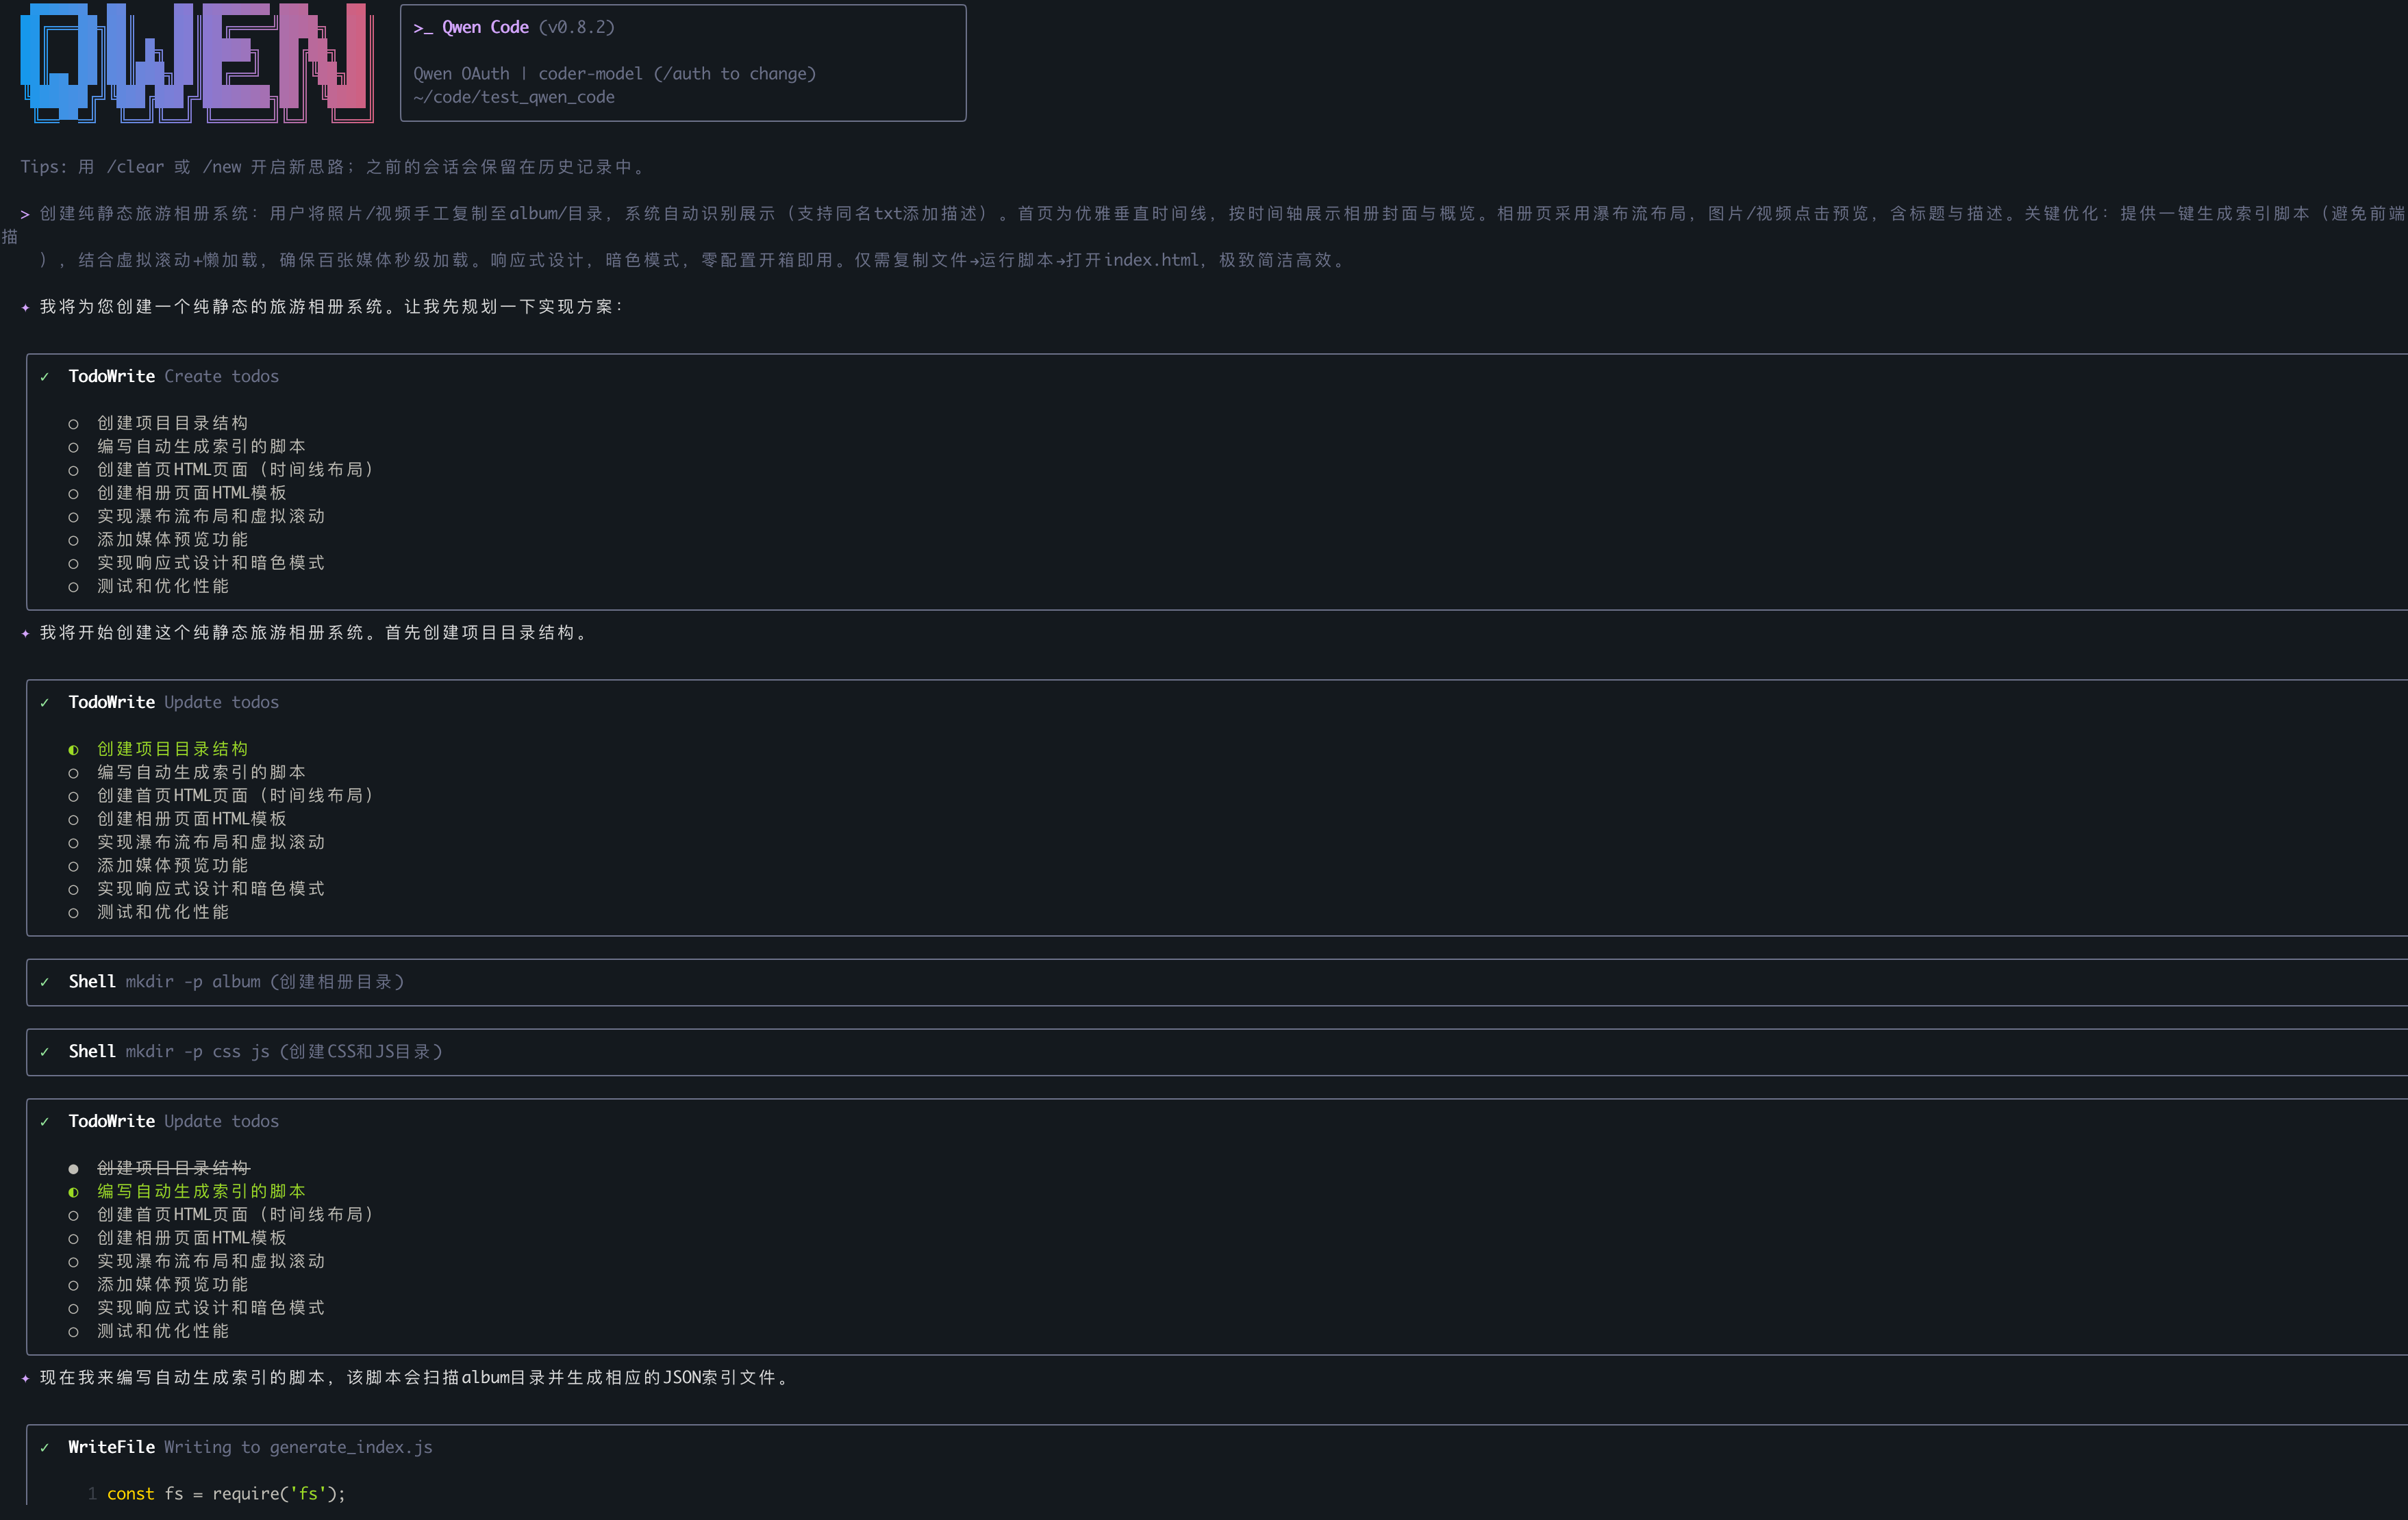
Task: Click the WriteFile Writing to generate_index.js header
Action: coord(250,1447)
